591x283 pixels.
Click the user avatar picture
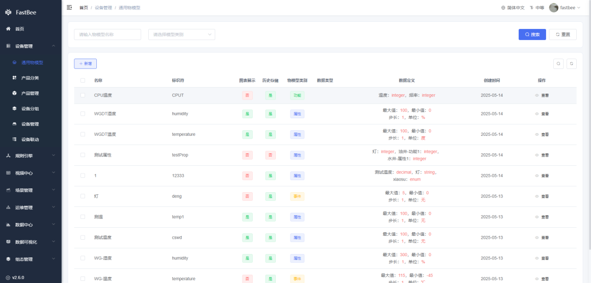coord(554,8)
